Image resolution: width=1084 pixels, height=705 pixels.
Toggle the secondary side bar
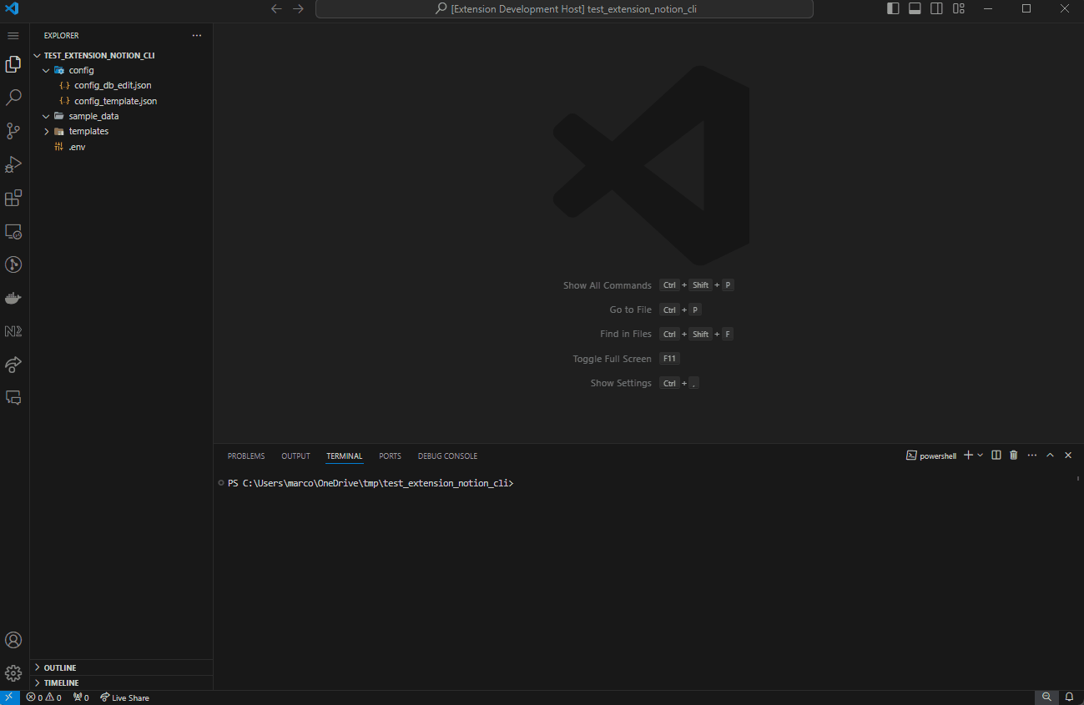[x=937, y=9]
